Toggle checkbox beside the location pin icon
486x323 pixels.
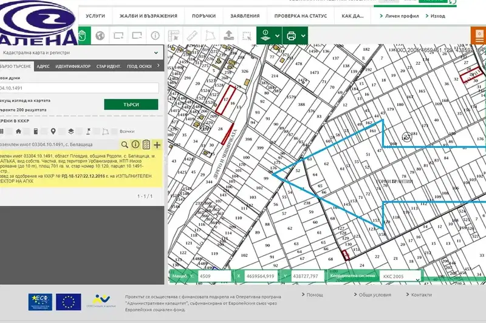point(62,132)
